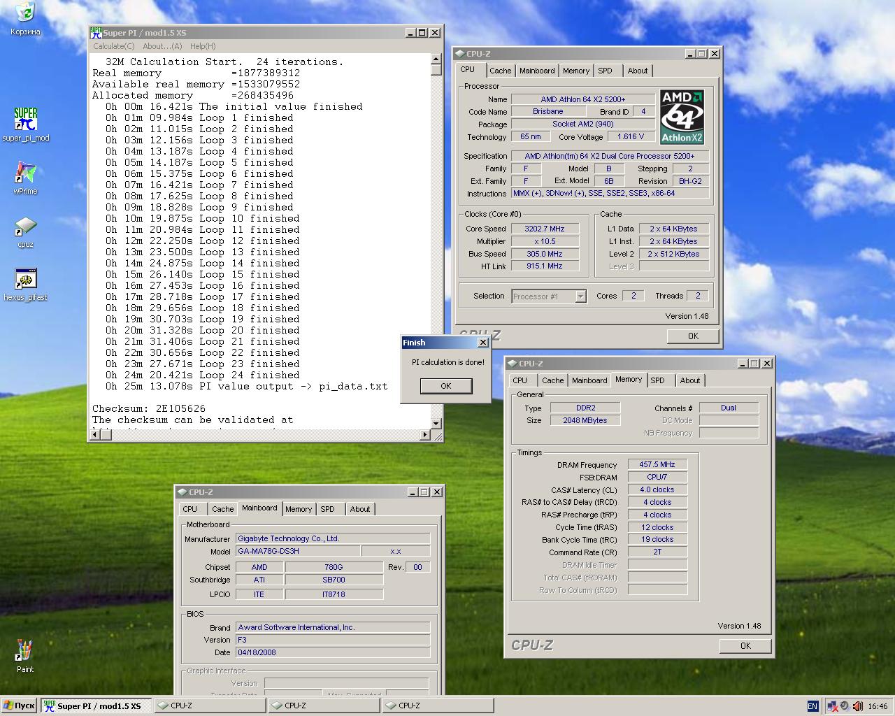
Task: Activate Super PI taskbar button
Action: click(x=96, y=706)
